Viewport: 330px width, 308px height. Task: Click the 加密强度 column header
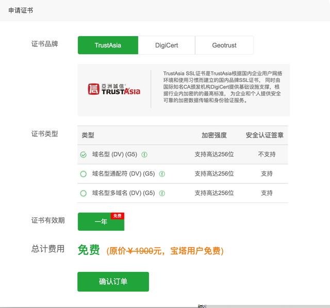point(214,135)
